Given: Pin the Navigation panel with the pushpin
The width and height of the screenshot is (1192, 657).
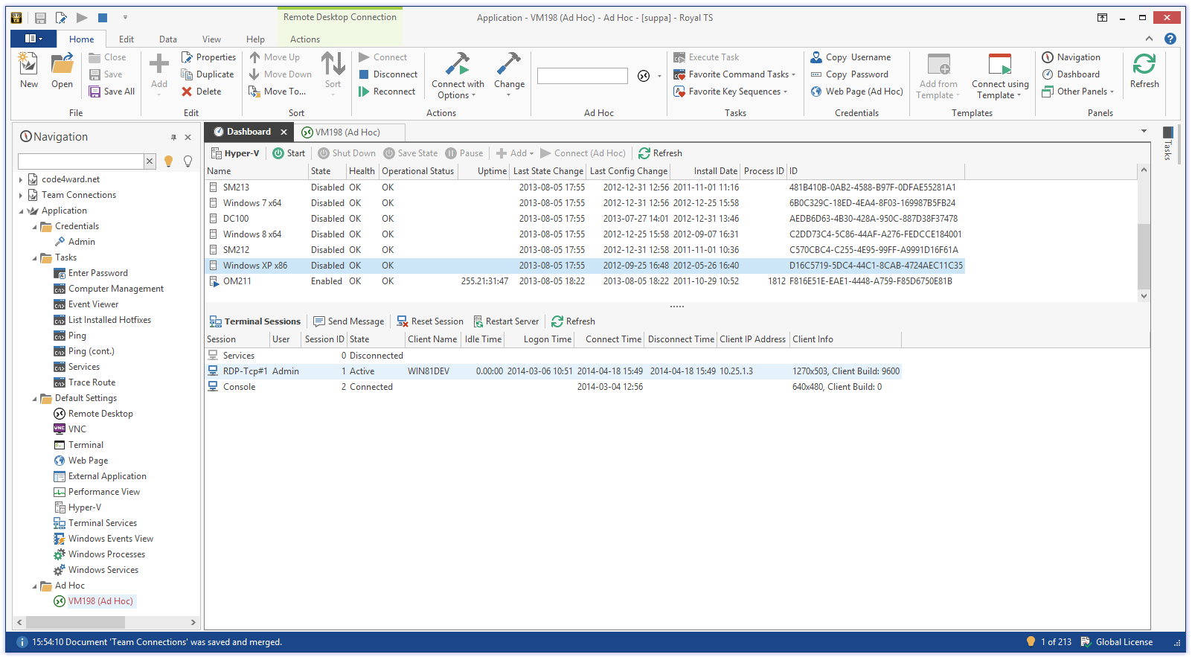Looking at the screenshot, I should pyautogui.click(x=173, y=137).
